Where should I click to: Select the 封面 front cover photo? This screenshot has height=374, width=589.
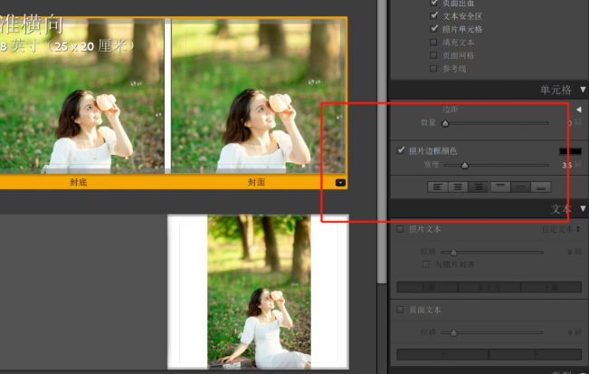[259, 96]
